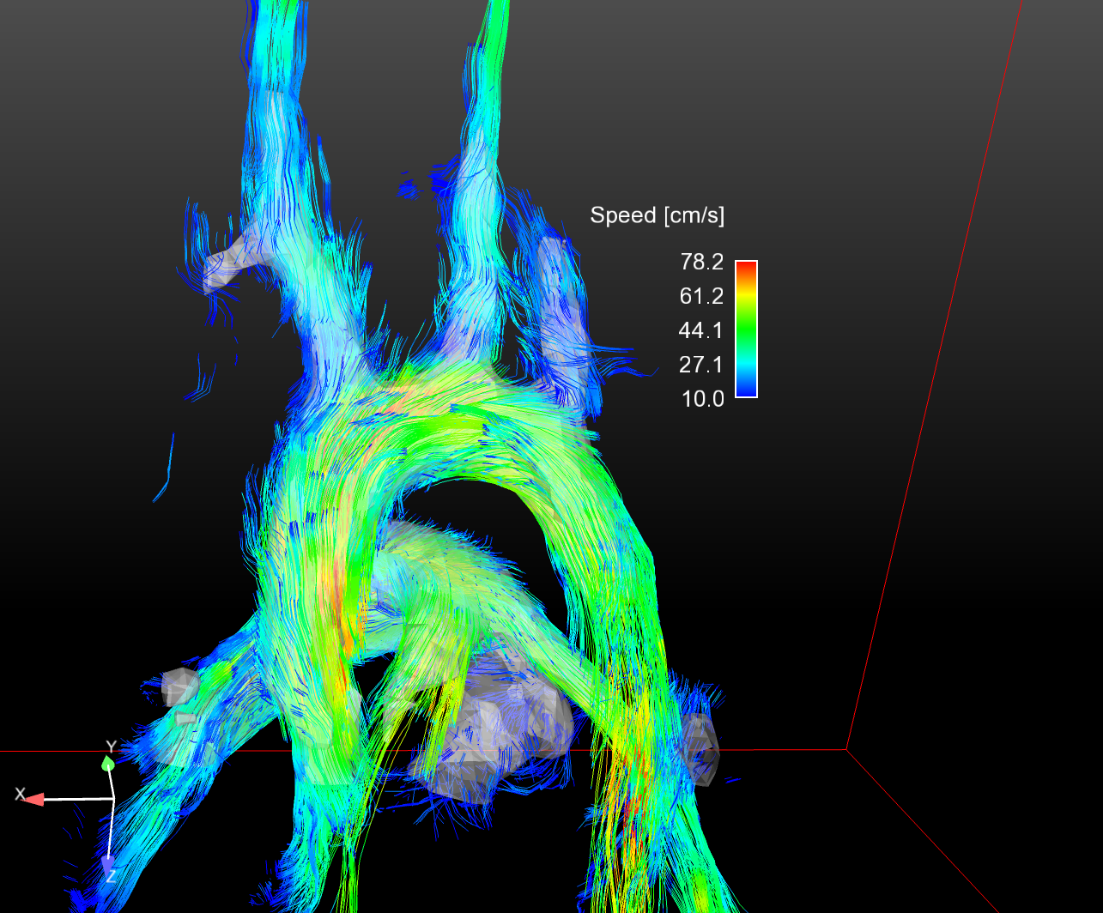Click the blue bottom of the color bar

pos(746,390)
